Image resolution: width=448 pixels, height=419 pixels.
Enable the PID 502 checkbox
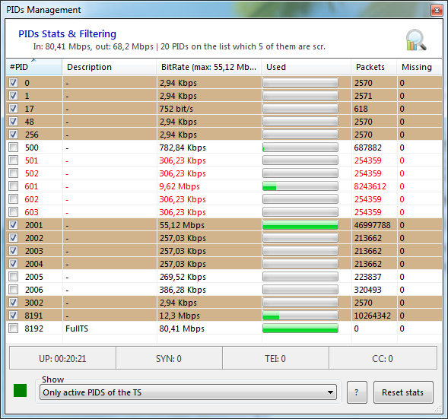(x=13, y=173)
